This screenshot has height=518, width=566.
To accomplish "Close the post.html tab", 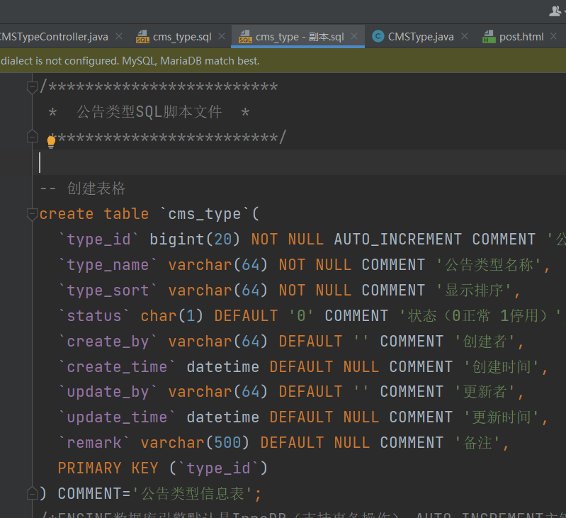I will pos(553,36).
